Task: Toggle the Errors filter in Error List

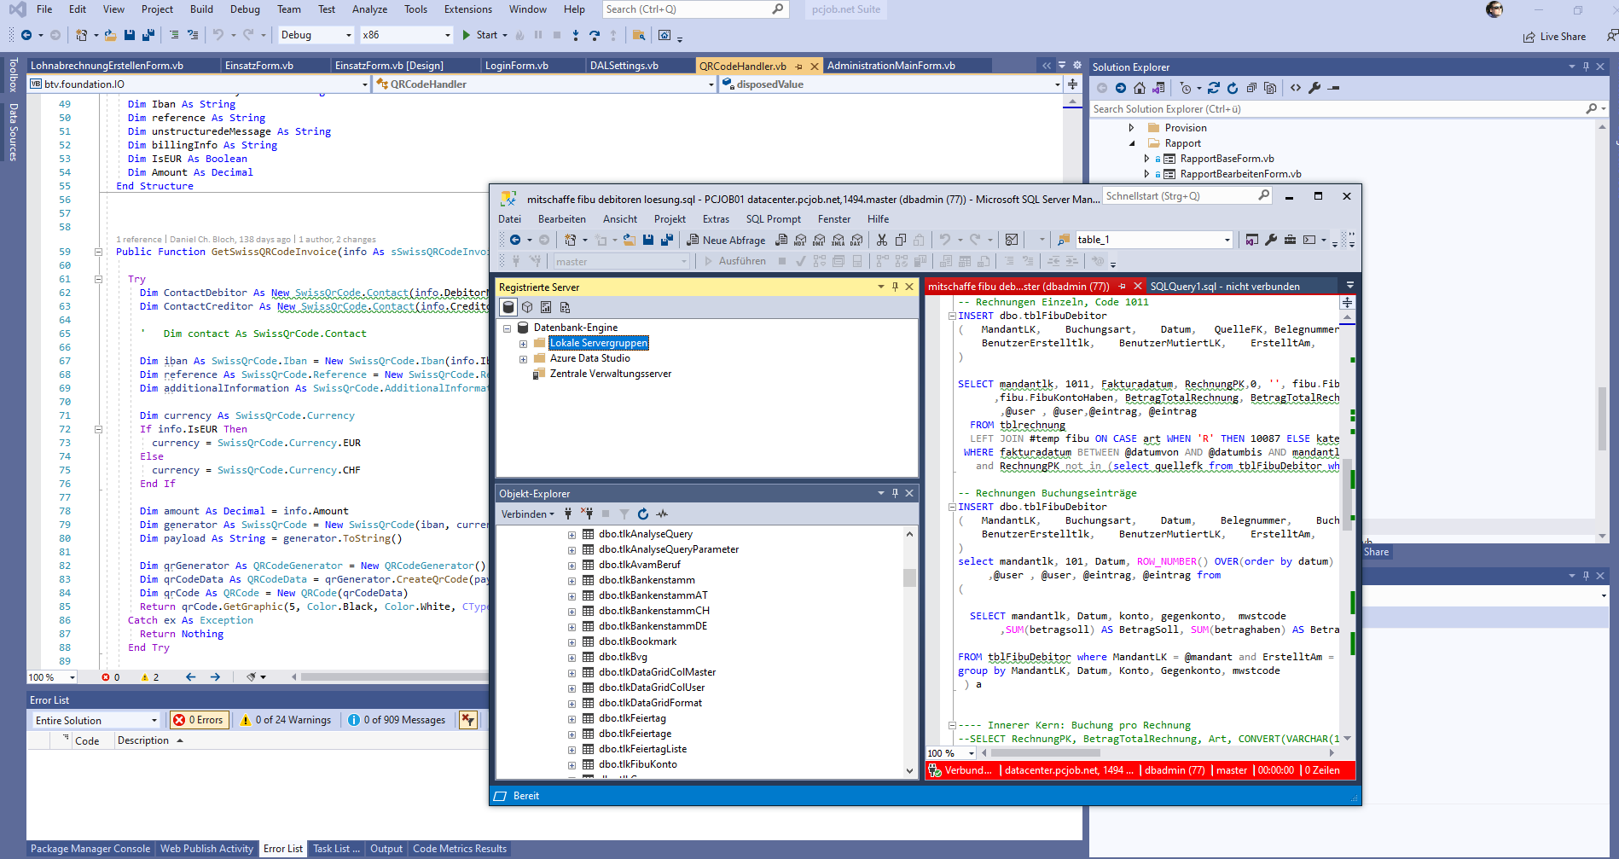Action: tap(200, 720)
